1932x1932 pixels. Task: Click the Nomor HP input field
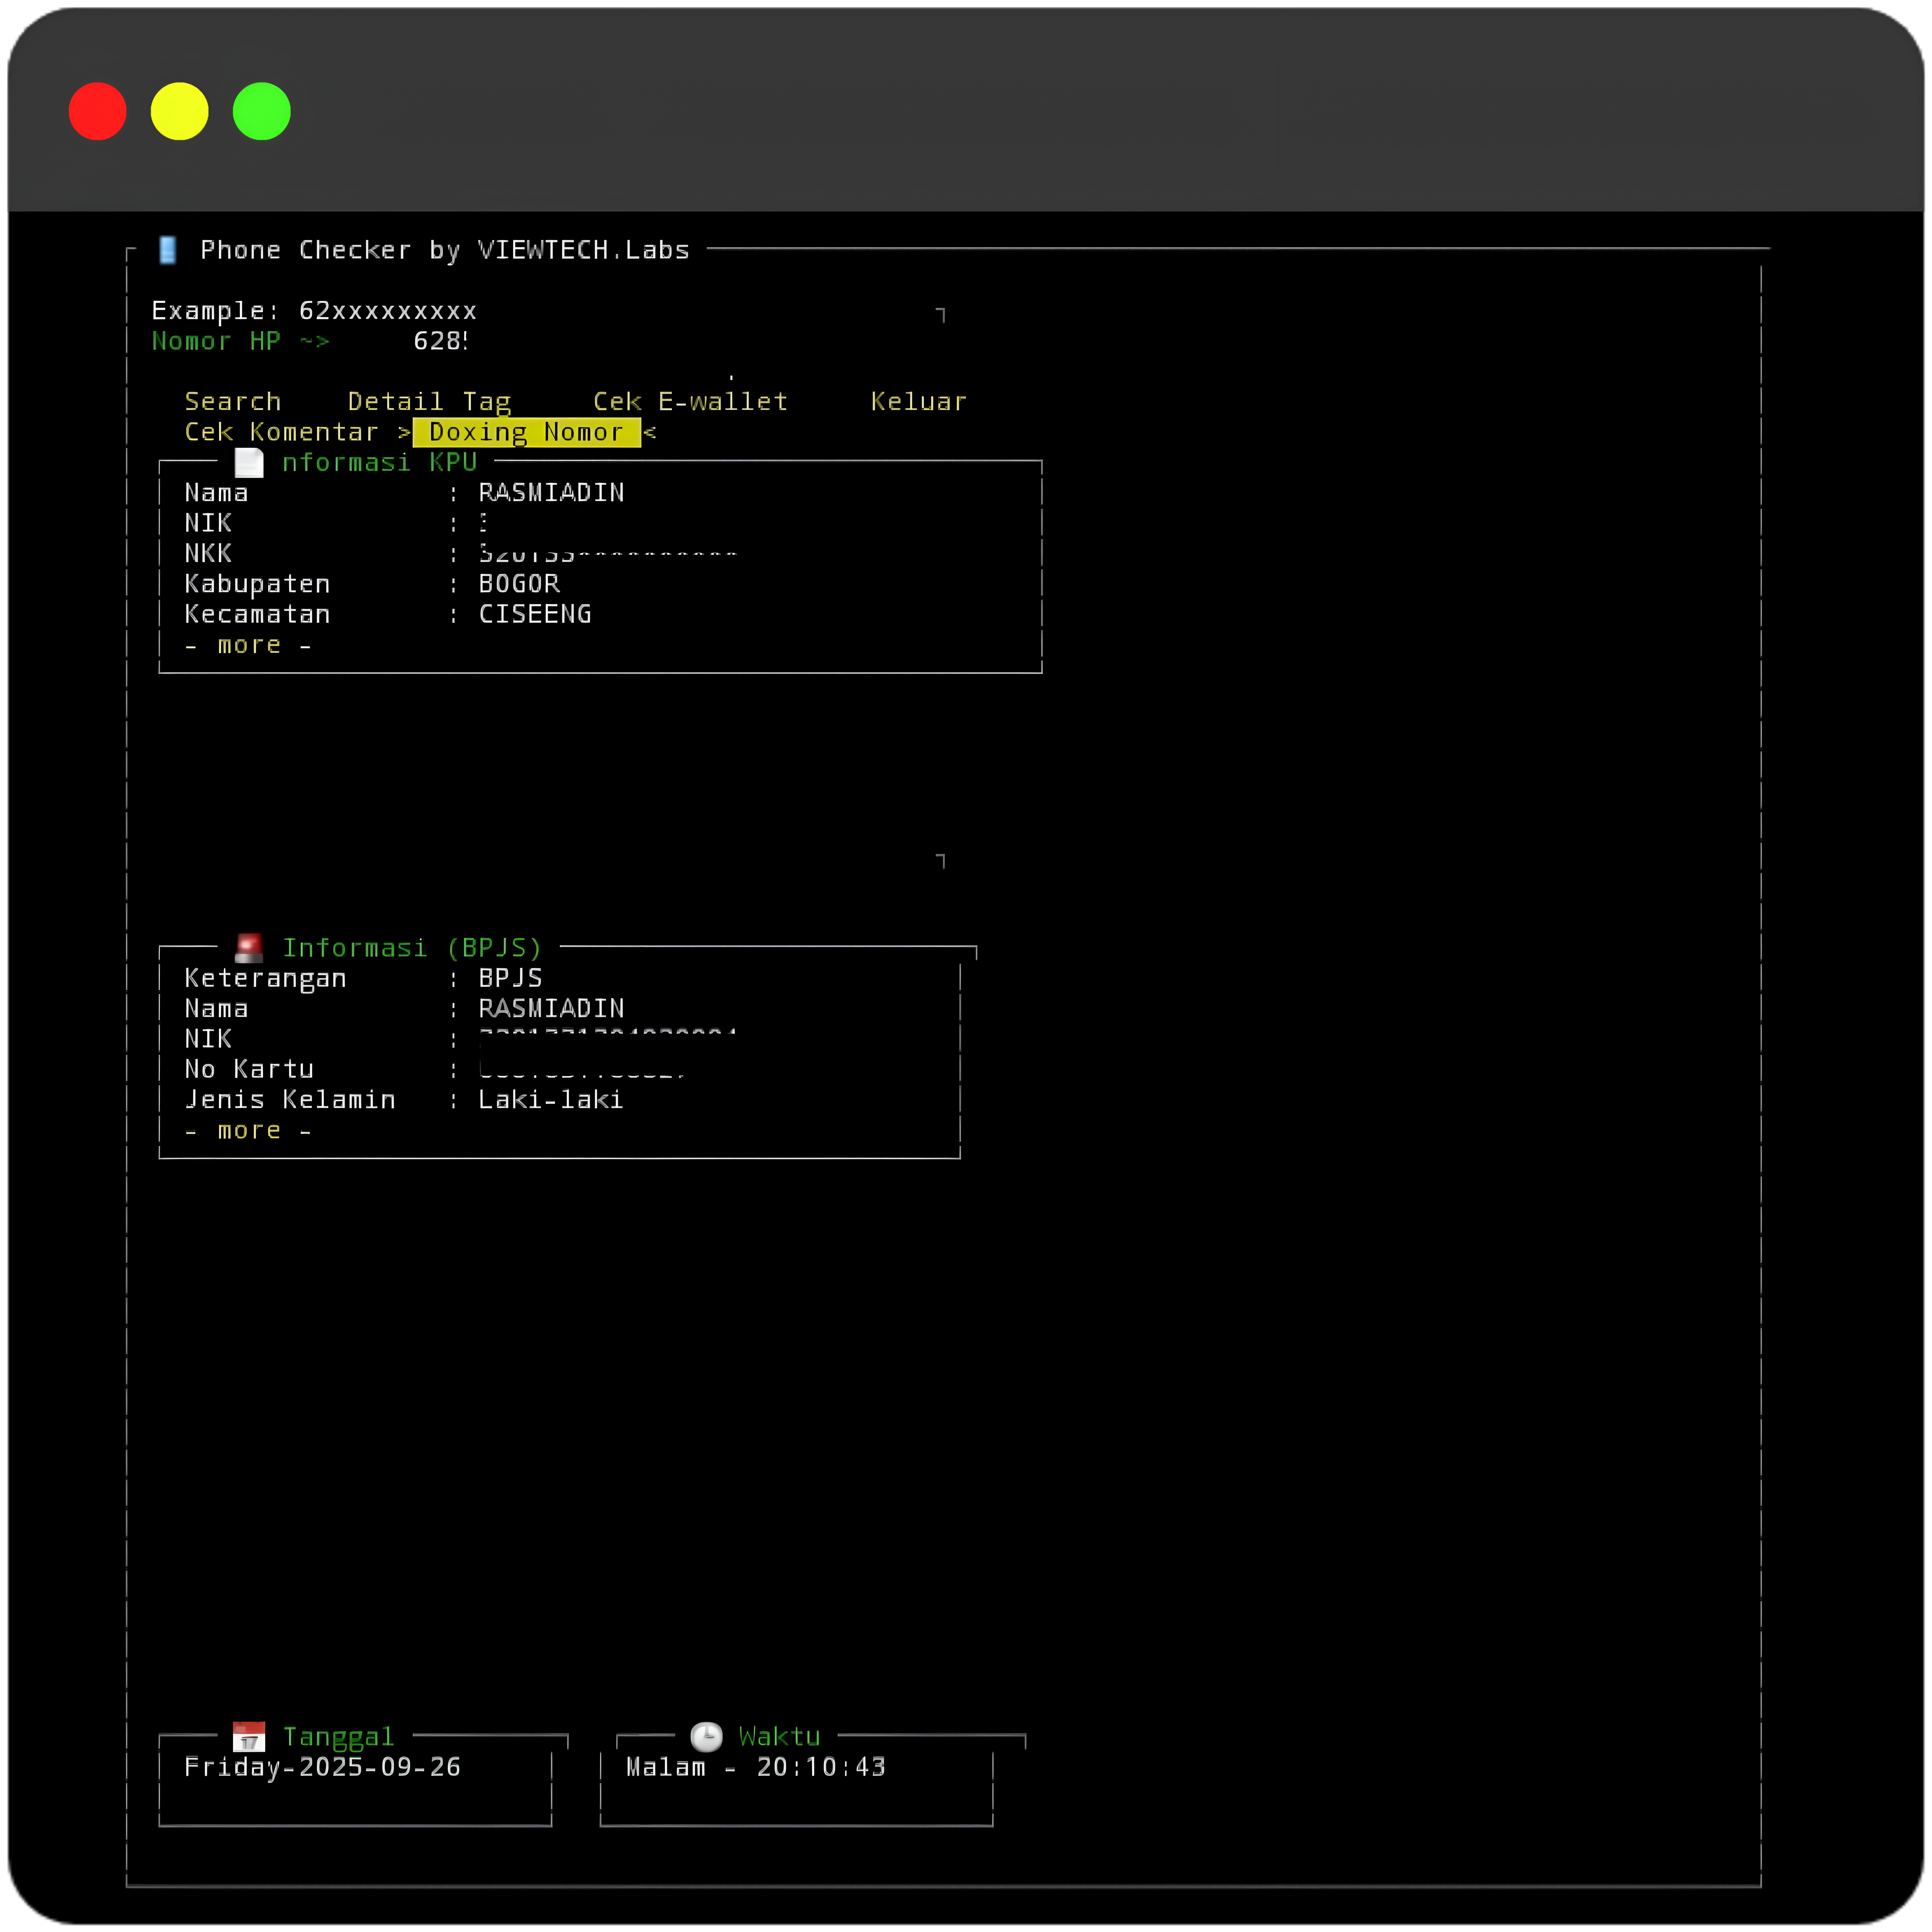440,341
